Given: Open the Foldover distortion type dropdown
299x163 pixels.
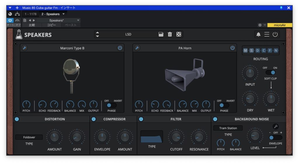Looking at the screenshot, I should [29, 137].
